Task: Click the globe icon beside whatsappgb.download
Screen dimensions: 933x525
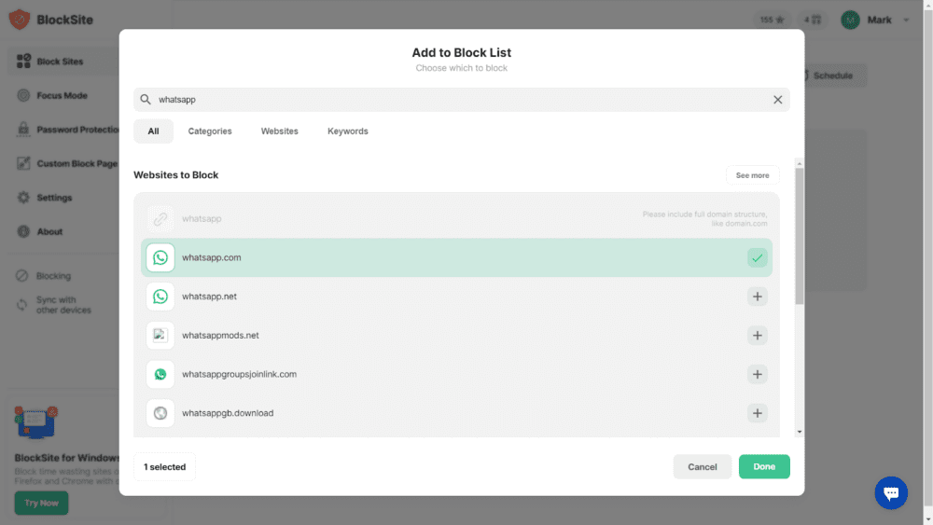Action: (x=160, y=413)
